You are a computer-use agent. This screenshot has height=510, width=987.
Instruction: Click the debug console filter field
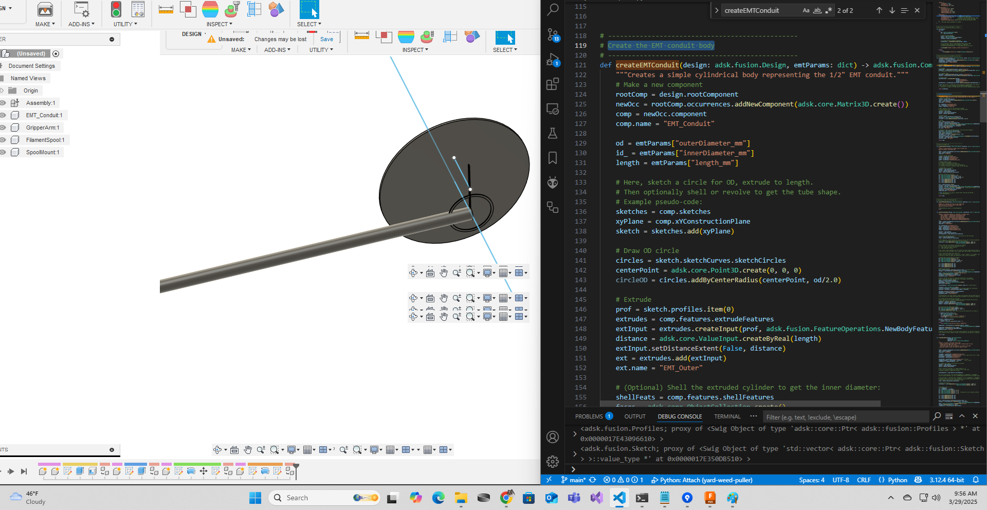(845, 417)
